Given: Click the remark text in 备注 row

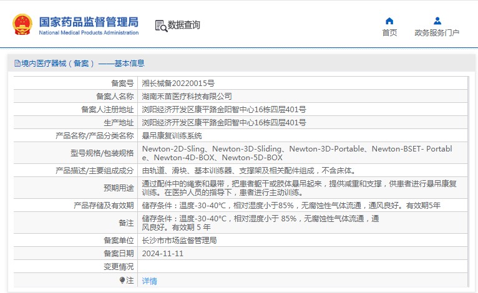Looking at the screenshot, I should click(260, 223).
